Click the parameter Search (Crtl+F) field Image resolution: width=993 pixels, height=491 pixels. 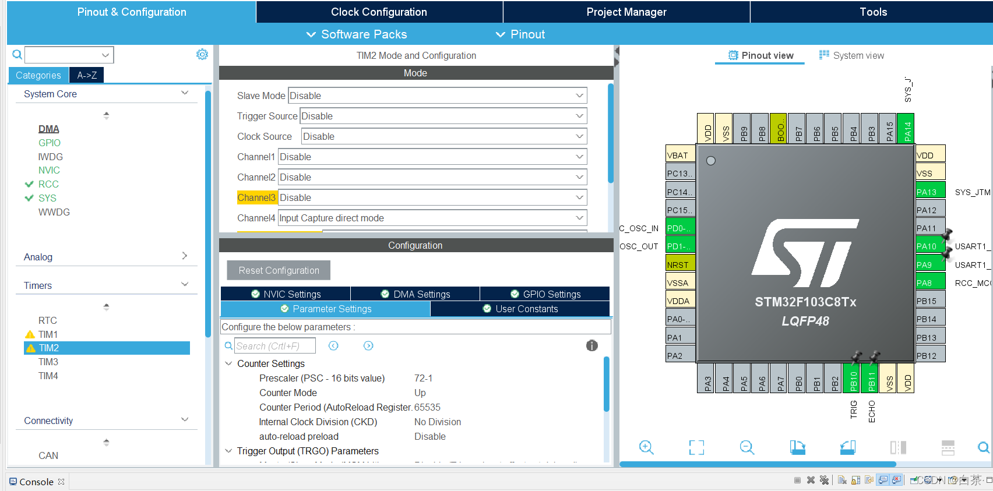pos(275,346)
